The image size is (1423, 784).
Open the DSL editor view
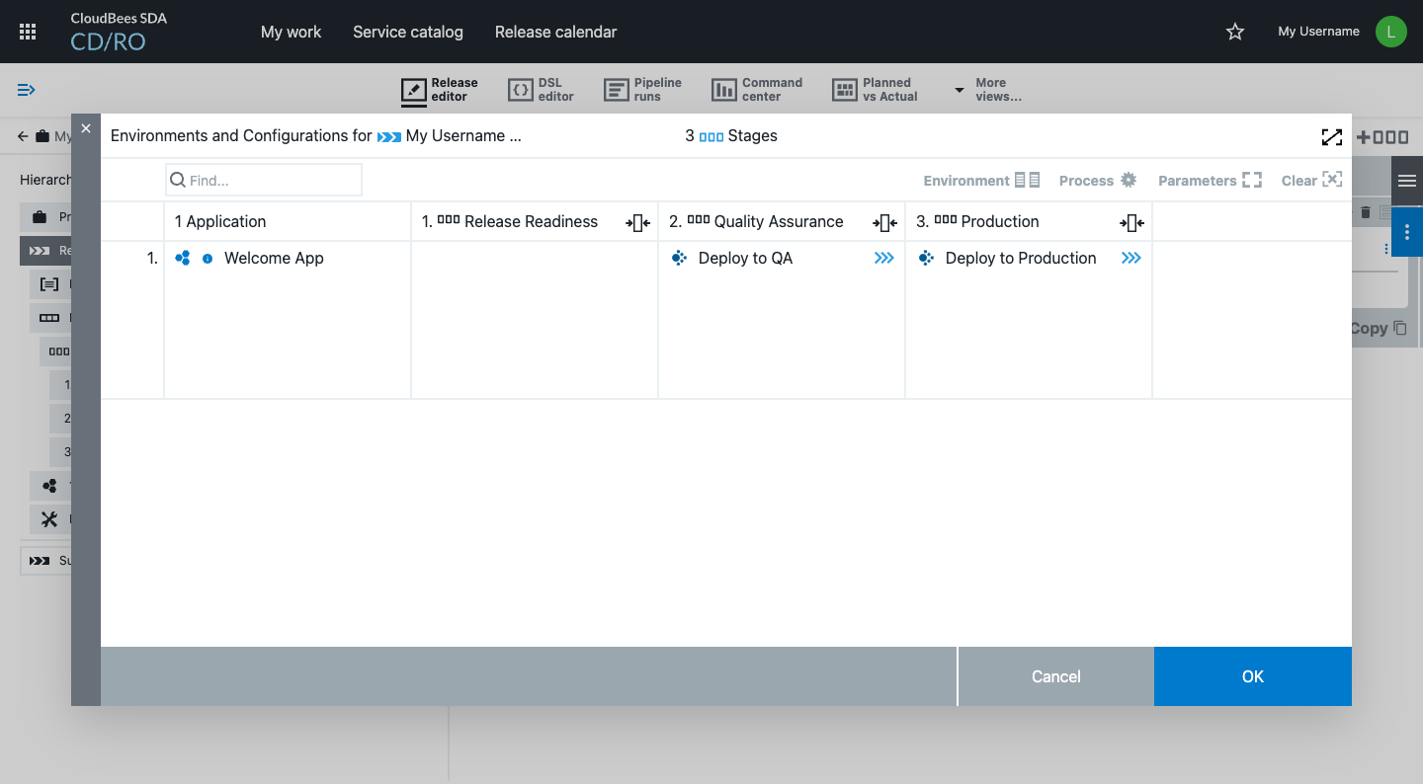click(x=541, y=90)
